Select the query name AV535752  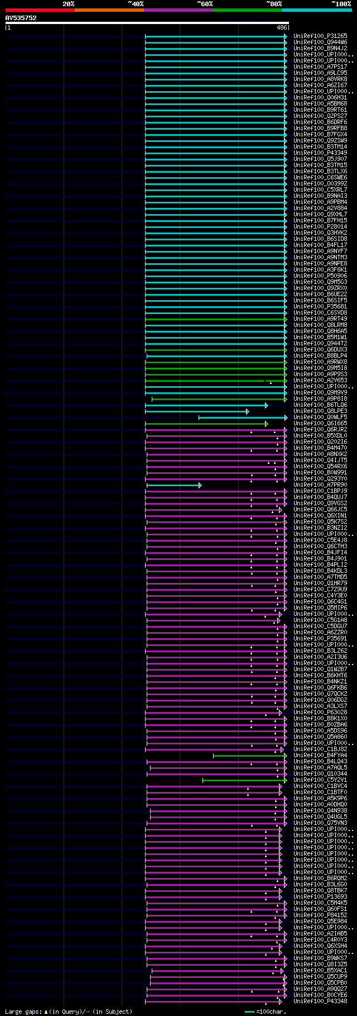tap(21, 18)
